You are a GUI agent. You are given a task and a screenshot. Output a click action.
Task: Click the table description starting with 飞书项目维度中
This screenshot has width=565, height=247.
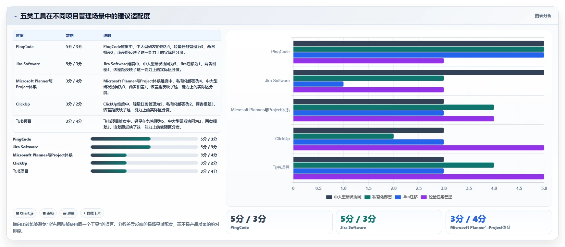coord(160,124)
